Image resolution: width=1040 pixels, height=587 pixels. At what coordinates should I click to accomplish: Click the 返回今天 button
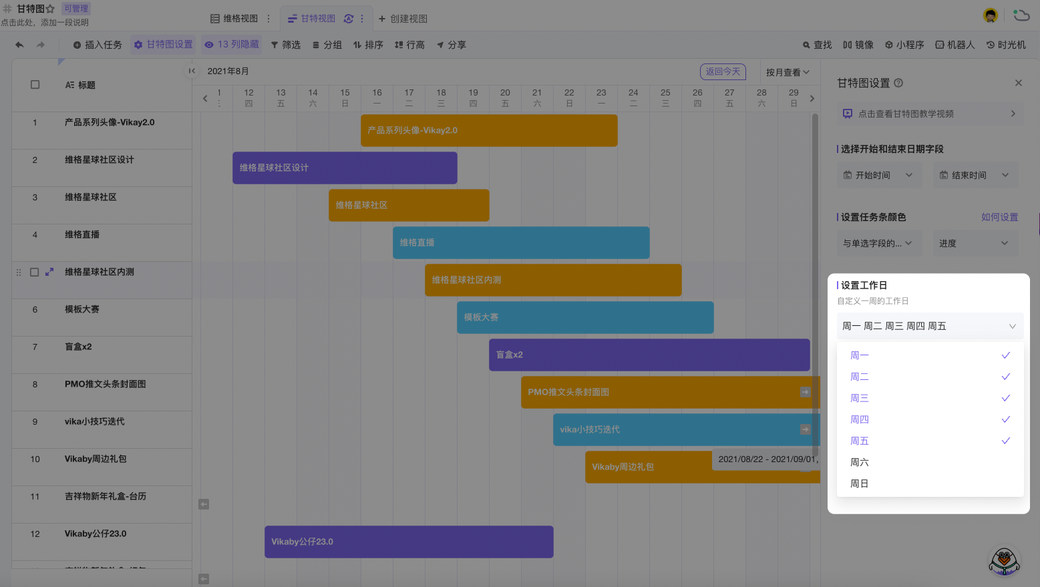[723, 71]
